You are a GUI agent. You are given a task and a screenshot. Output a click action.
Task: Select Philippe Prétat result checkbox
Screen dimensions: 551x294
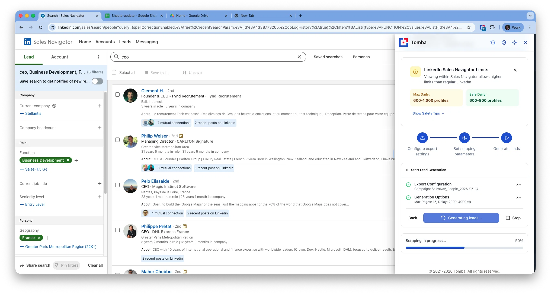point(117,230)
